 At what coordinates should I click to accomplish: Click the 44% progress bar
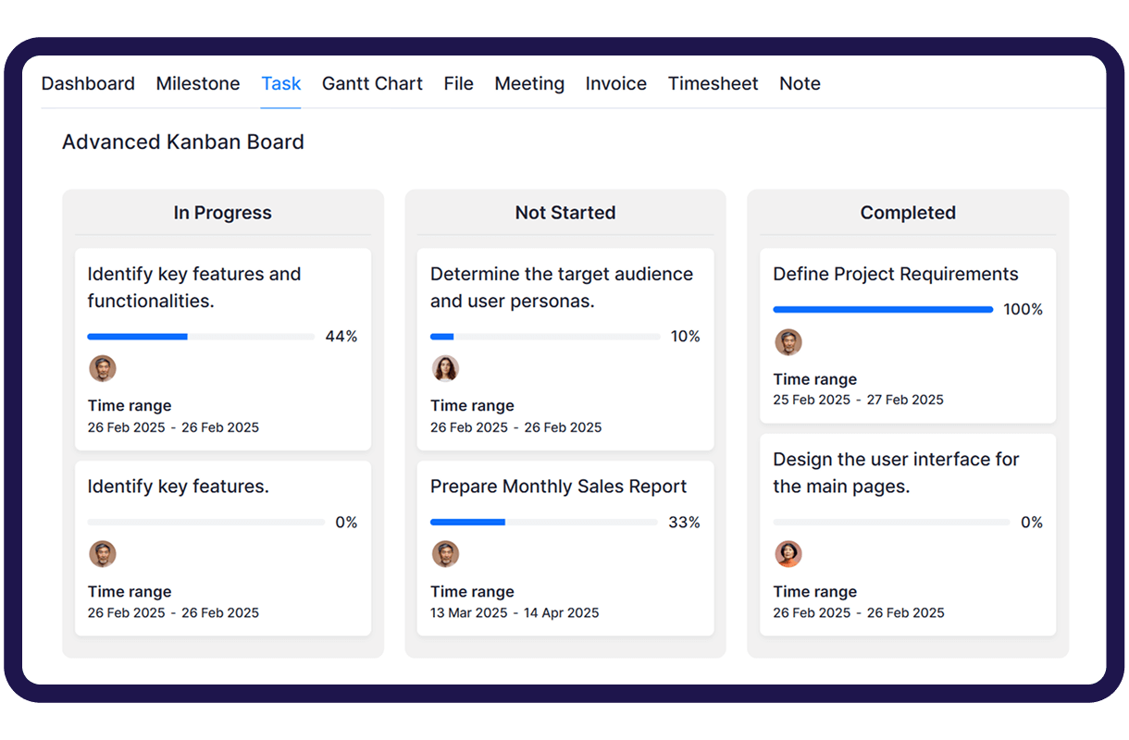click(201, 337)
